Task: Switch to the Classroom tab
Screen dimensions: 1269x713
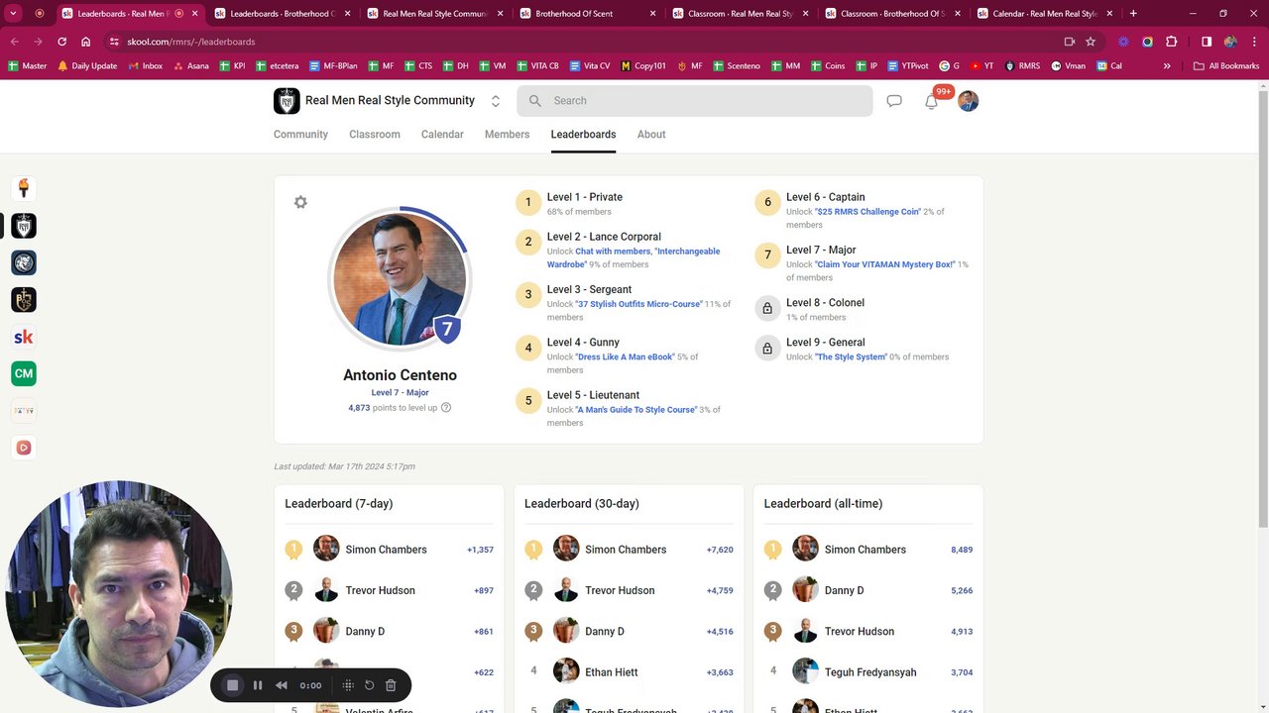Action: click(x=375, y=135)
